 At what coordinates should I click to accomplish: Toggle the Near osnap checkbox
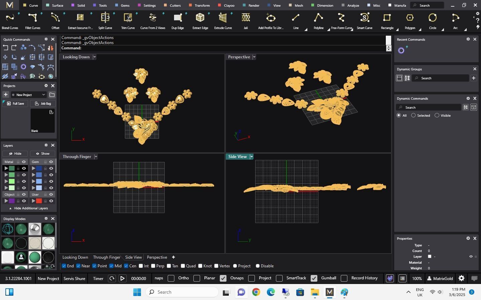coord(78,266)
